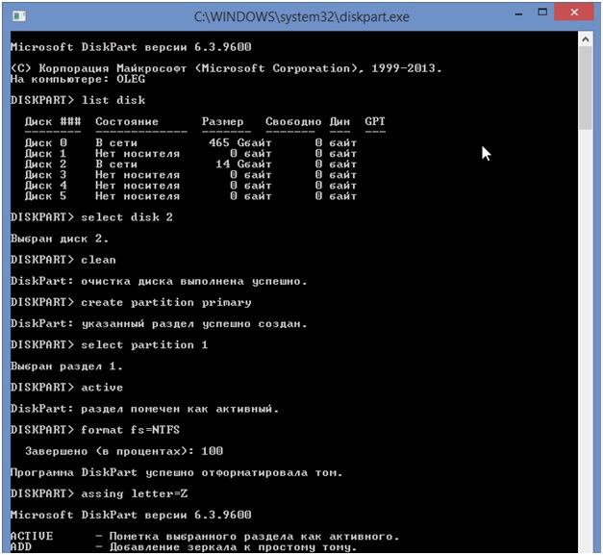Click the 'select disk 2' command line
Screen dimensions: 603x555
(x=91, y=217)
